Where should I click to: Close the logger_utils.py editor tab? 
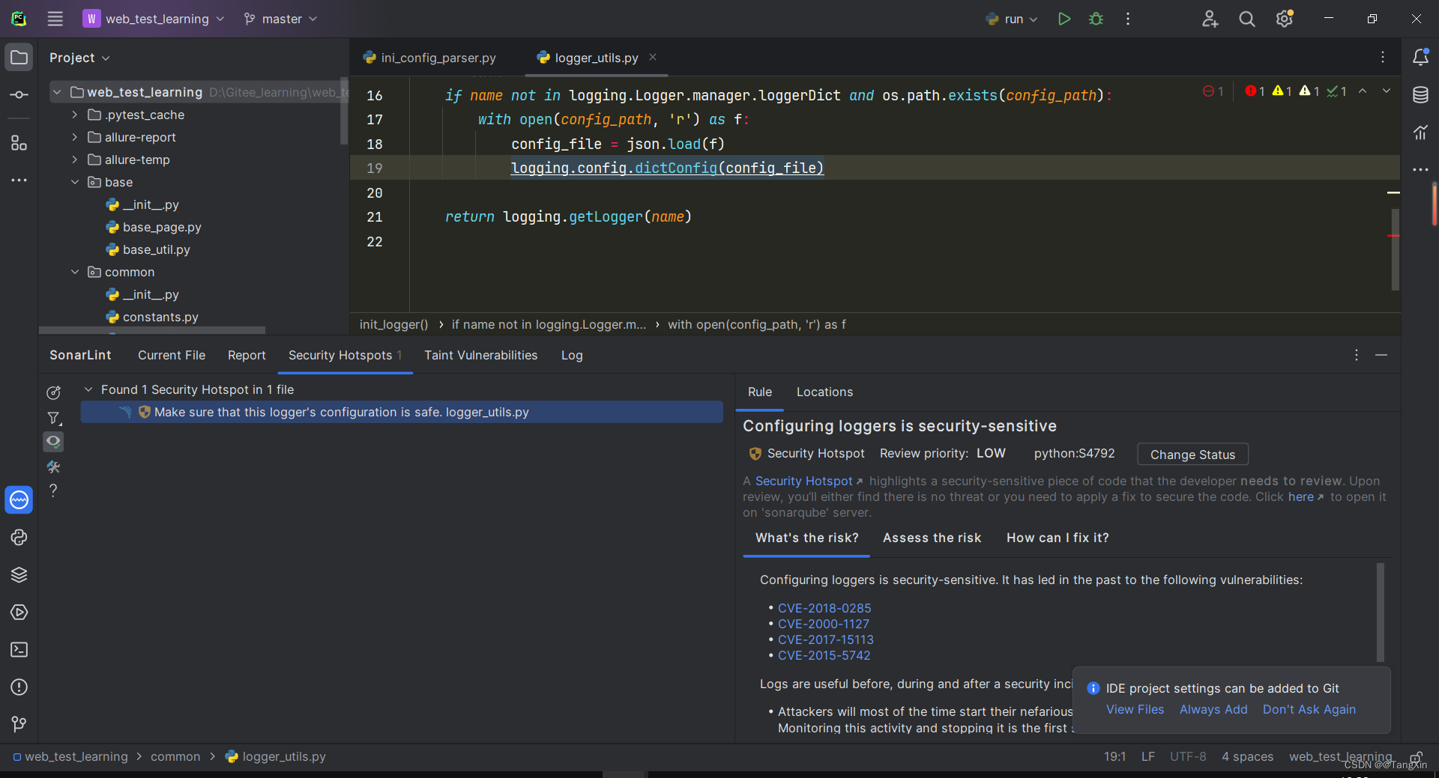(653, 57)
